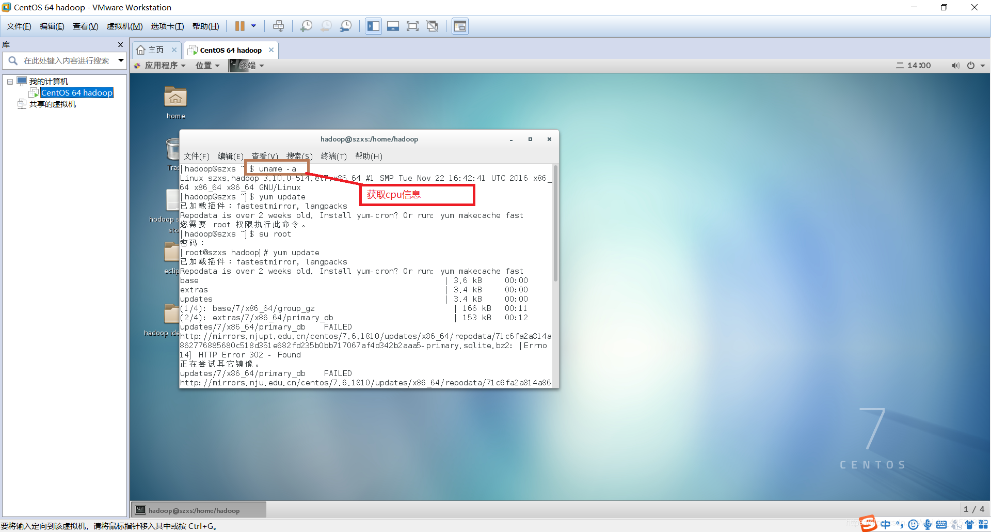Viewport: 991px width, 532px height.
Task: Take a snapshot of this virtual machine
Action: point(307,26)
